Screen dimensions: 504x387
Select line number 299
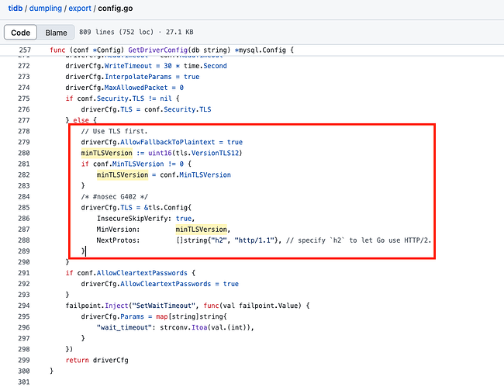[24, 361]
